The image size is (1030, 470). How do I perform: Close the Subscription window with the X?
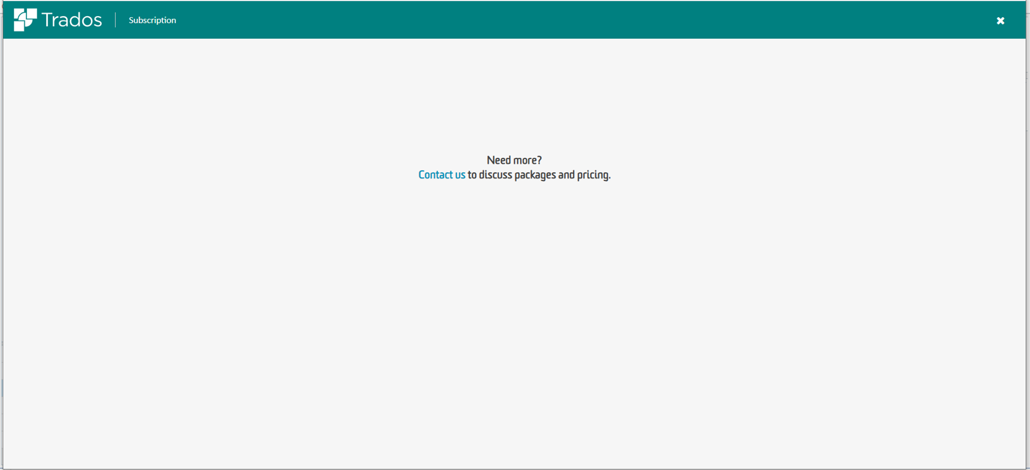1000,21
